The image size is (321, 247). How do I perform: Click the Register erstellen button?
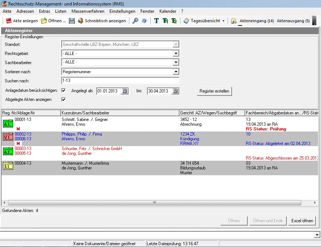[214, 91]
